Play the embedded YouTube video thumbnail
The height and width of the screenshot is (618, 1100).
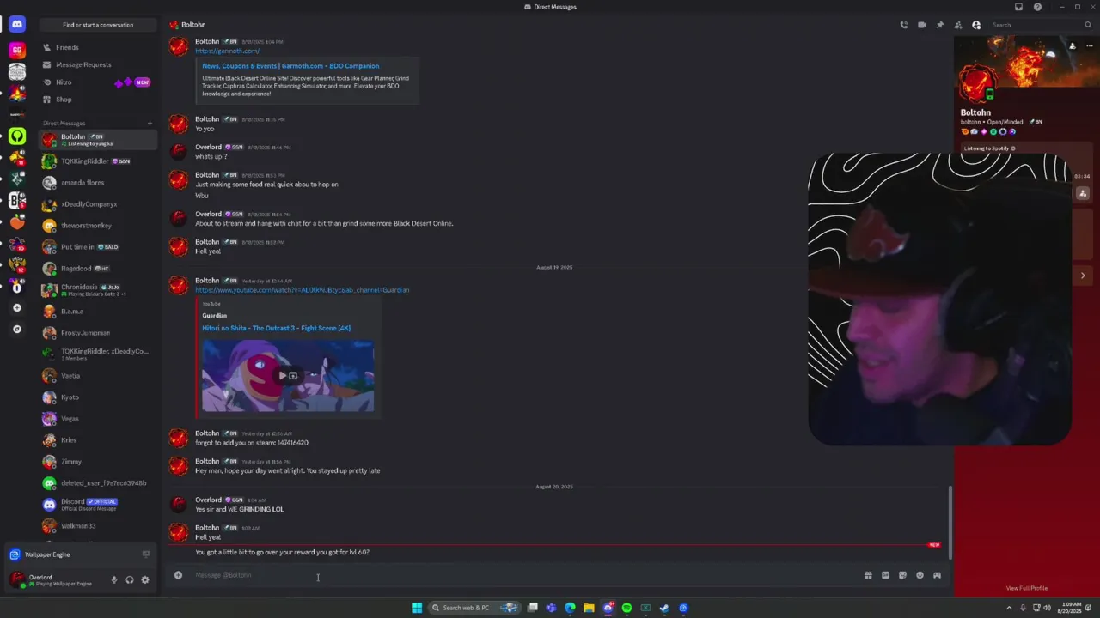[x=288, y=375]
